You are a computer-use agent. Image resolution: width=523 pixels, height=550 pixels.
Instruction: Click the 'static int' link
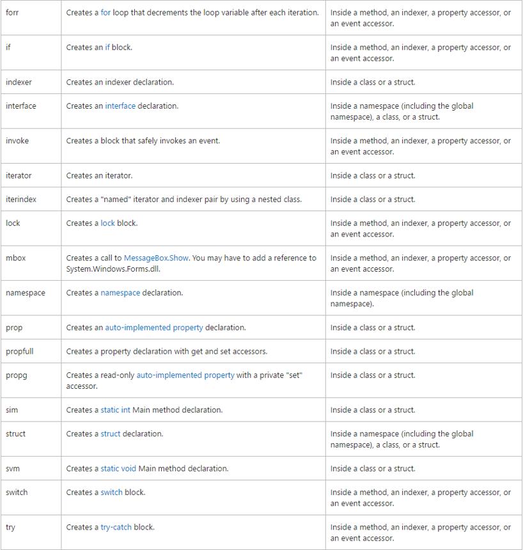(x=115, y=410)
